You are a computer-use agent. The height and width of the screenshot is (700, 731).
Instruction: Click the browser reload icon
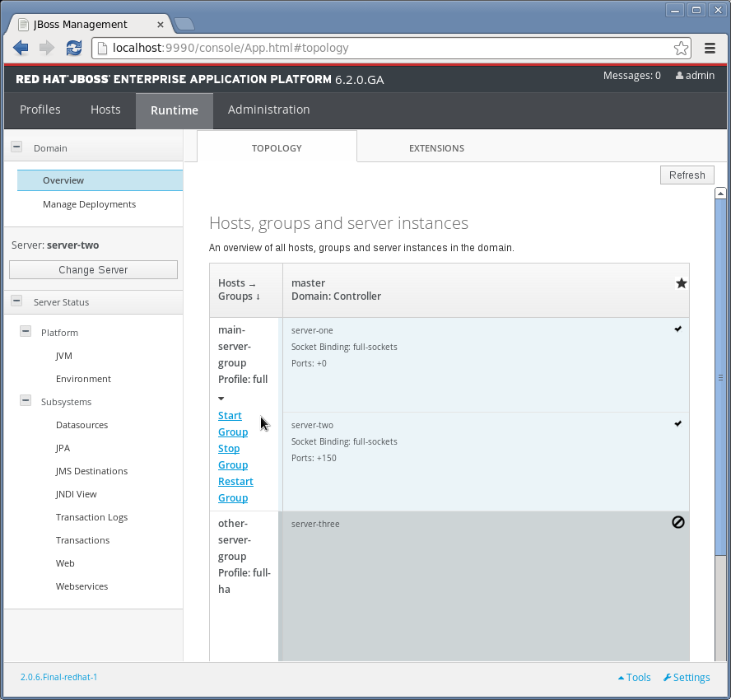74,48
